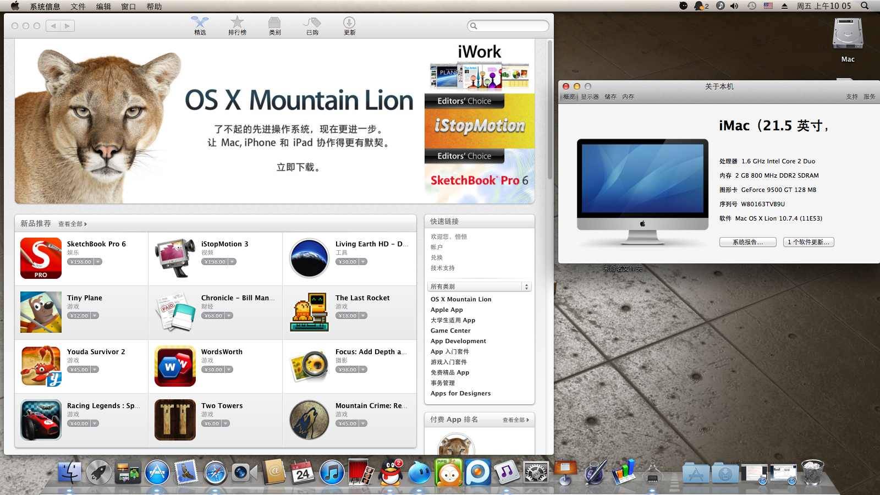Expand the iStopMotion 3 price dropdown arrow
880x495 pixels.
tap(232, 262)
